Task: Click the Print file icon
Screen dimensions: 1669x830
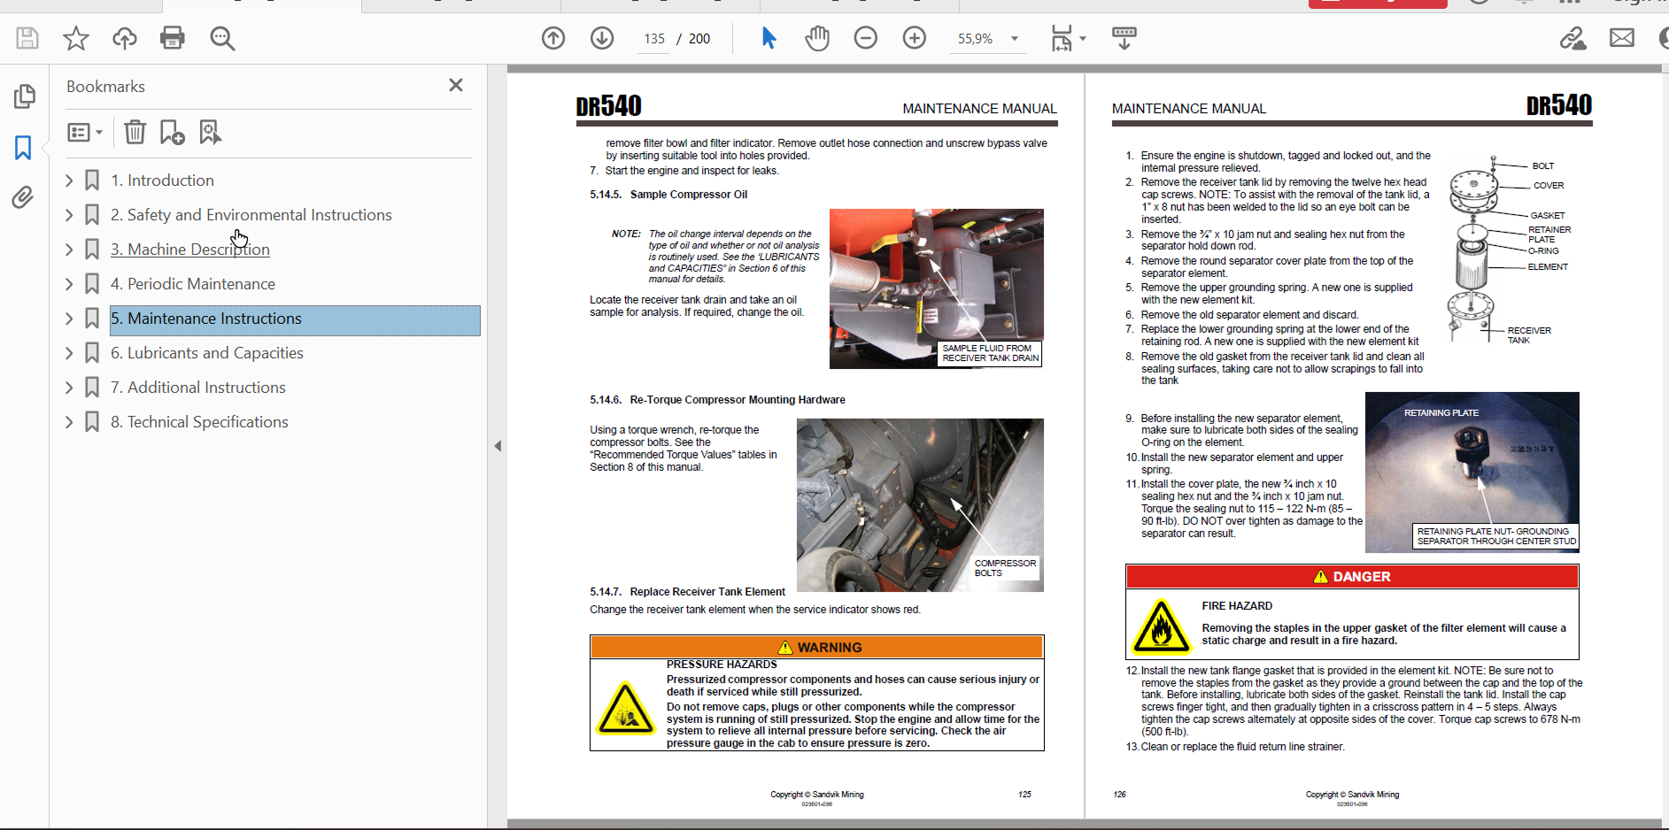Action: (173, 38)
